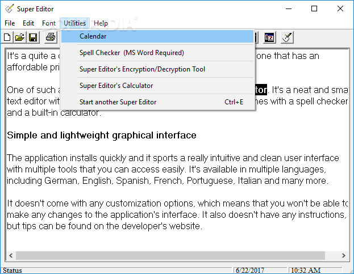Screen dimensions: 354x274
Task: Click line beginning 'It doesn't come with any'
Action: pos(177,204)
